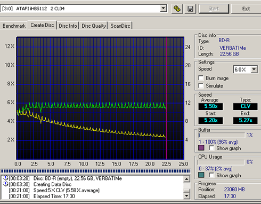Image resolution: width=261 pixels, height=204 pixels.
Task: Tick Show graph under Buffer
Action: click(211, 148)
